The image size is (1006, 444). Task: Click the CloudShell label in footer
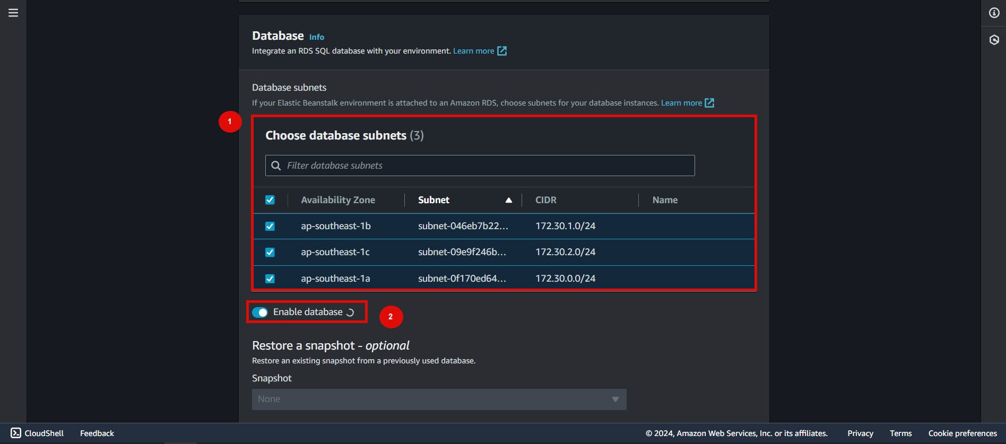(44, 433)
